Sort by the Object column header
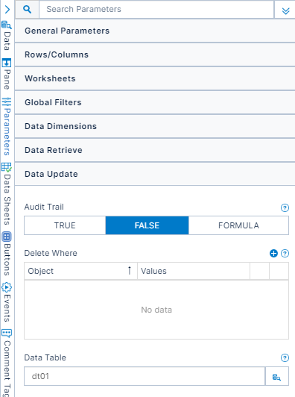295x397 pixels. (80, 271)
